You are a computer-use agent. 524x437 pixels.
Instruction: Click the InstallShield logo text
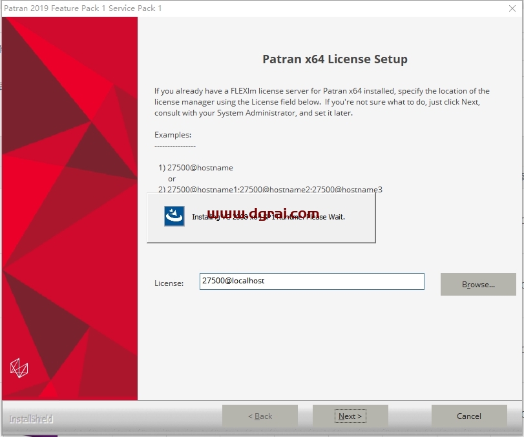point(31,419)
